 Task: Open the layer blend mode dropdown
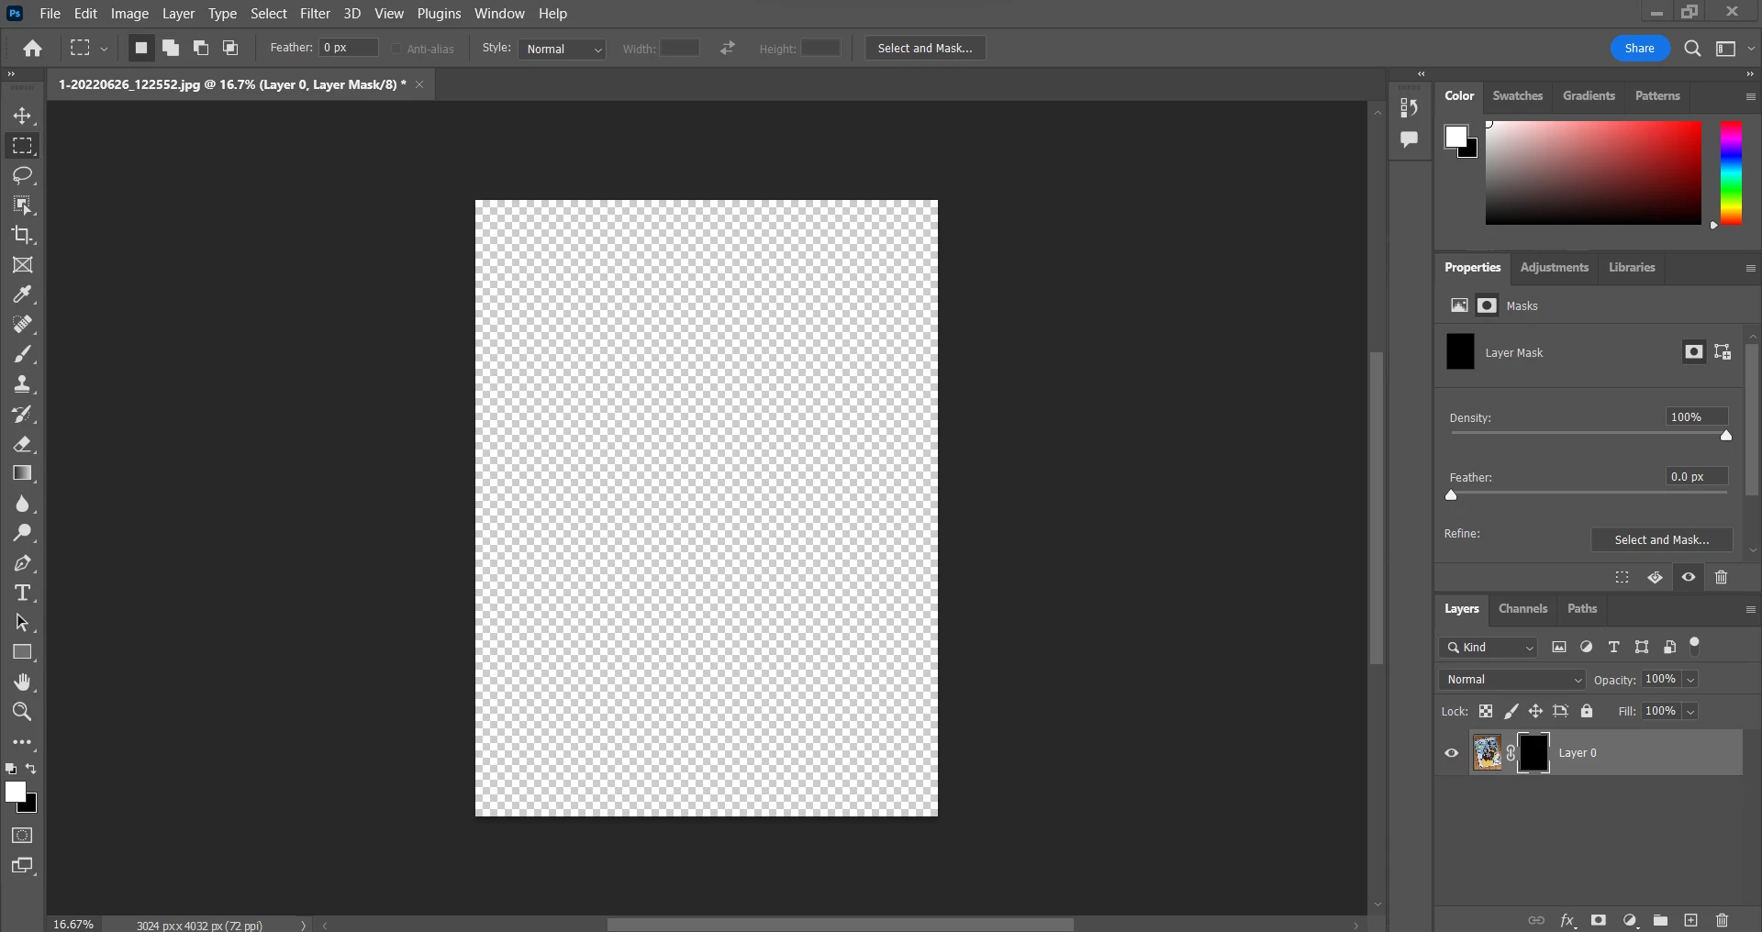click(1512, 680)
